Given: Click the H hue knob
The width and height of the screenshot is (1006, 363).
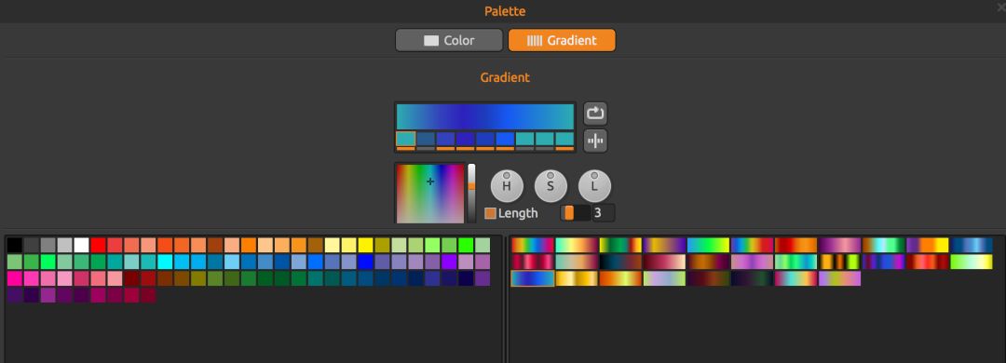Looking at the screenshot, I should 507,186.
